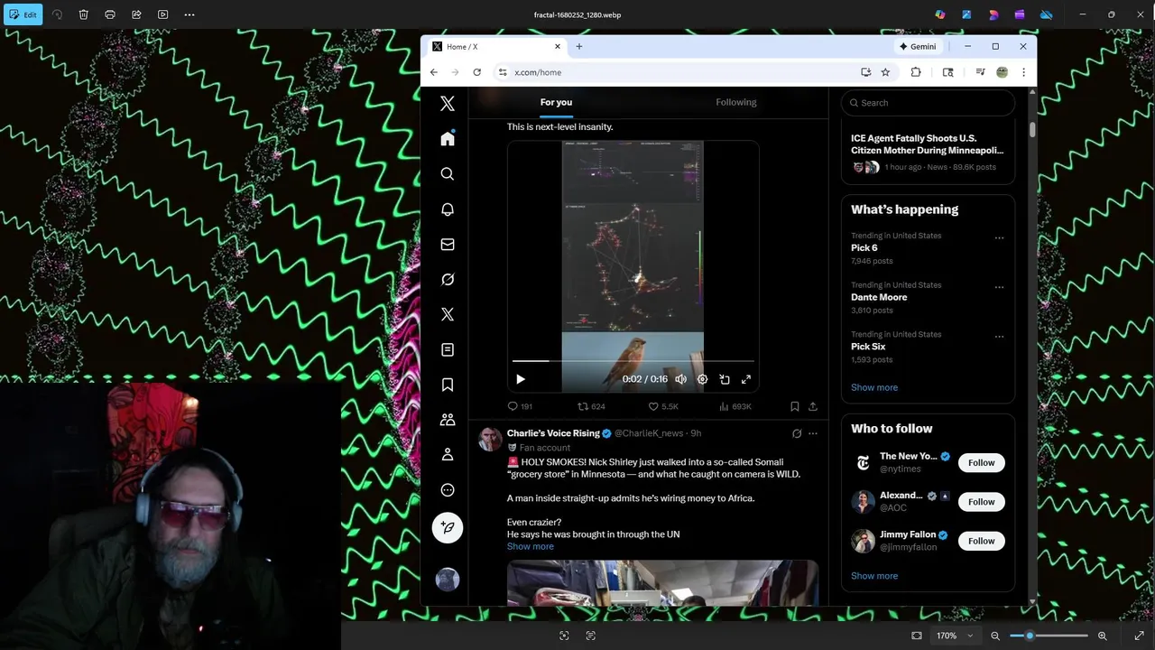Print the image from Photos toolbar
The height and width of the screenshot is (650, 1155).
(110, 14)
